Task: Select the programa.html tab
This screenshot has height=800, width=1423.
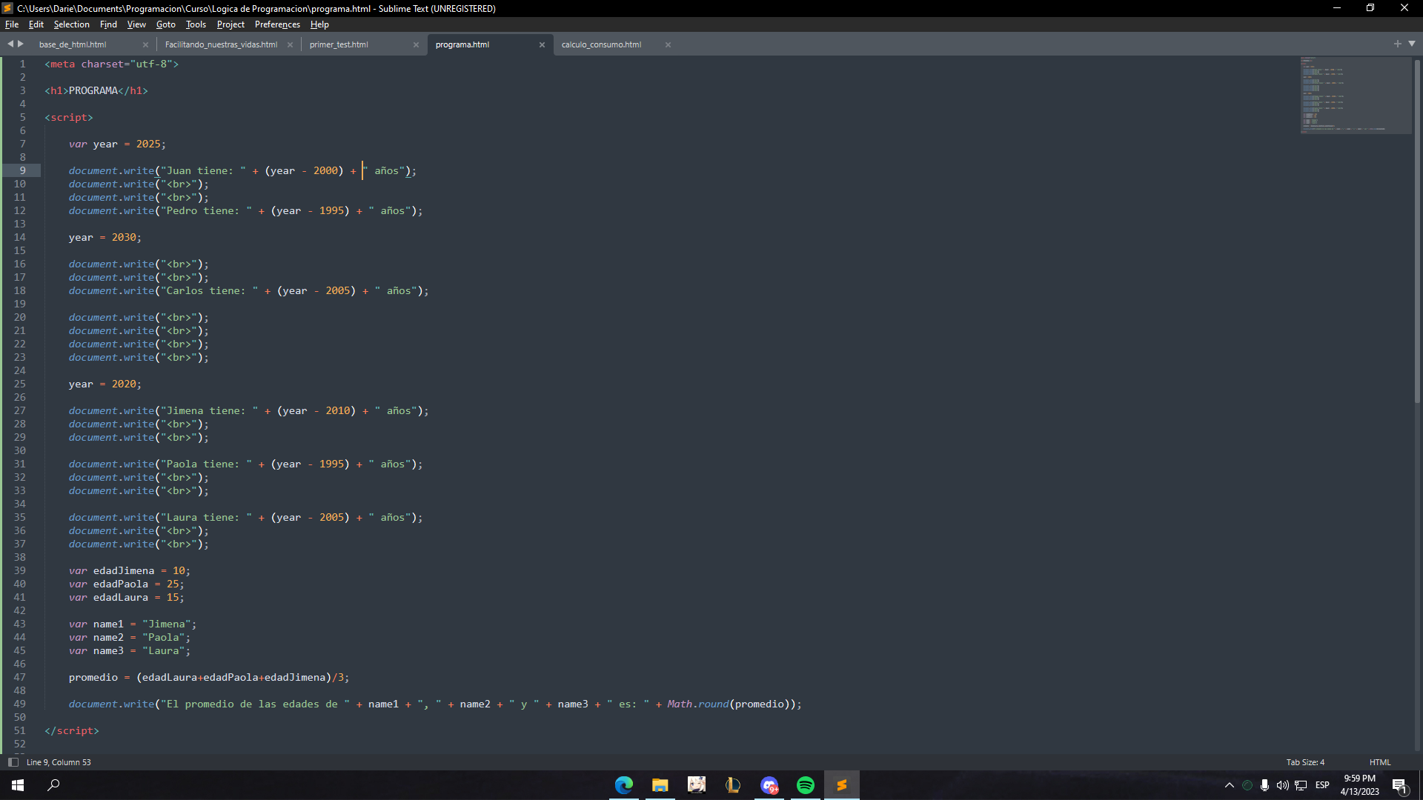Action: tap(462, 44)
